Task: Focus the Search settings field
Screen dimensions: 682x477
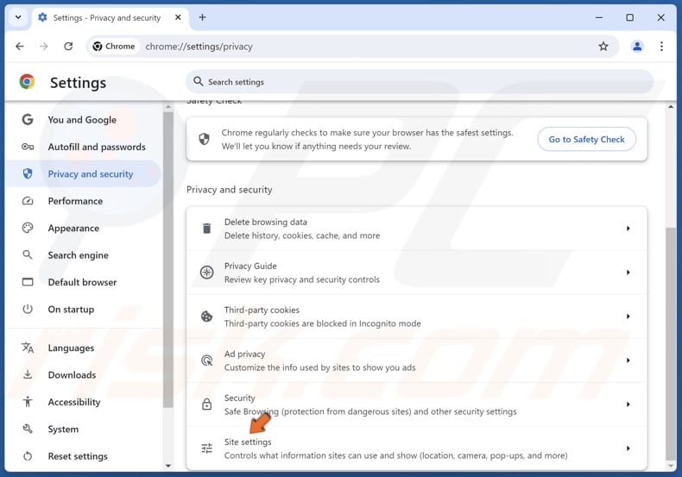Action: click(420, 82)
